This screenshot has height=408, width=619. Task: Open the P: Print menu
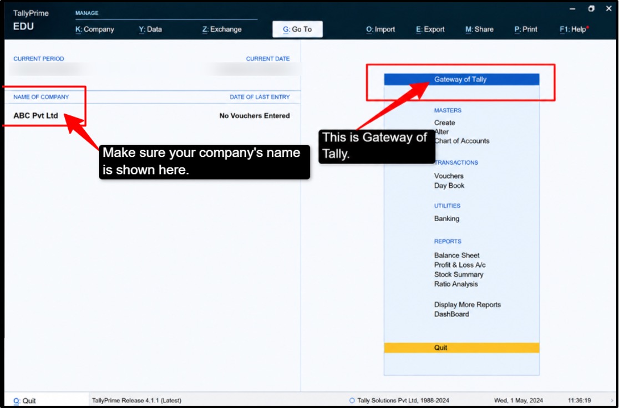[x=526, y=29]
